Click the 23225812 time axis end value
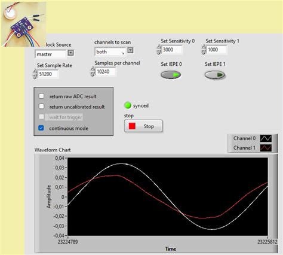This screenshot has width=283, height=255. pos(267,242)
